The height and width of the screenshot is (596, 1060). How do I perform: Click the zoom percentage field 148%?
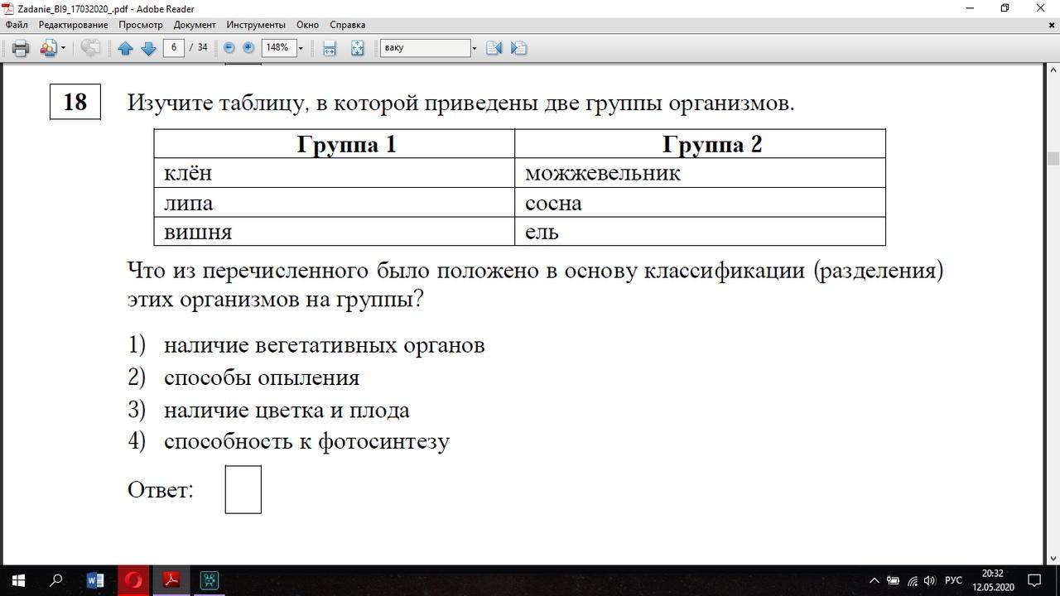pyautogui.click(x=278, y=48)
